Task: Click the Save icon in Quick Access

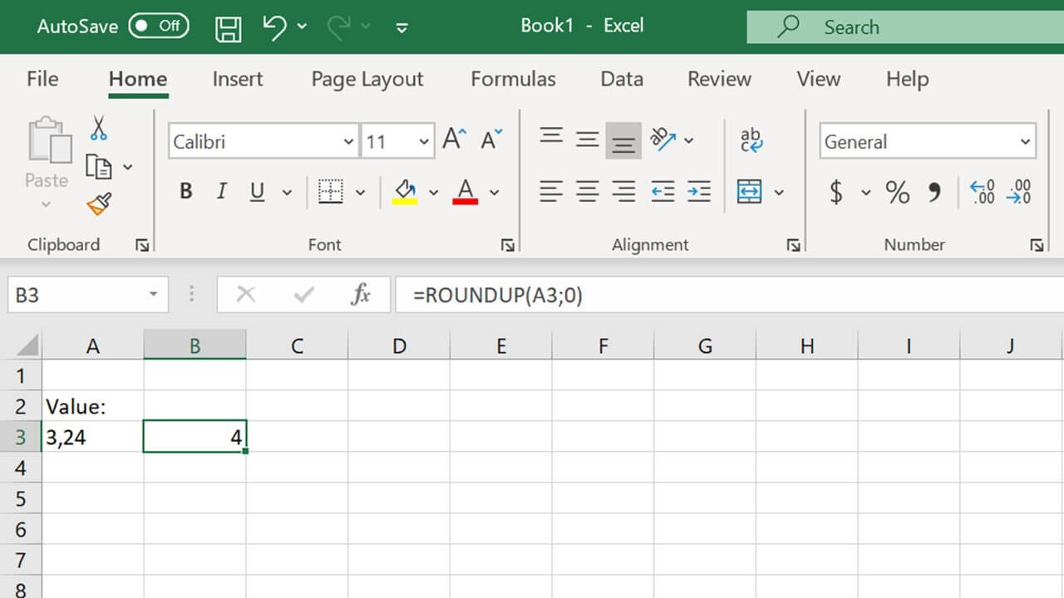Action: click(x=228, y=26)
